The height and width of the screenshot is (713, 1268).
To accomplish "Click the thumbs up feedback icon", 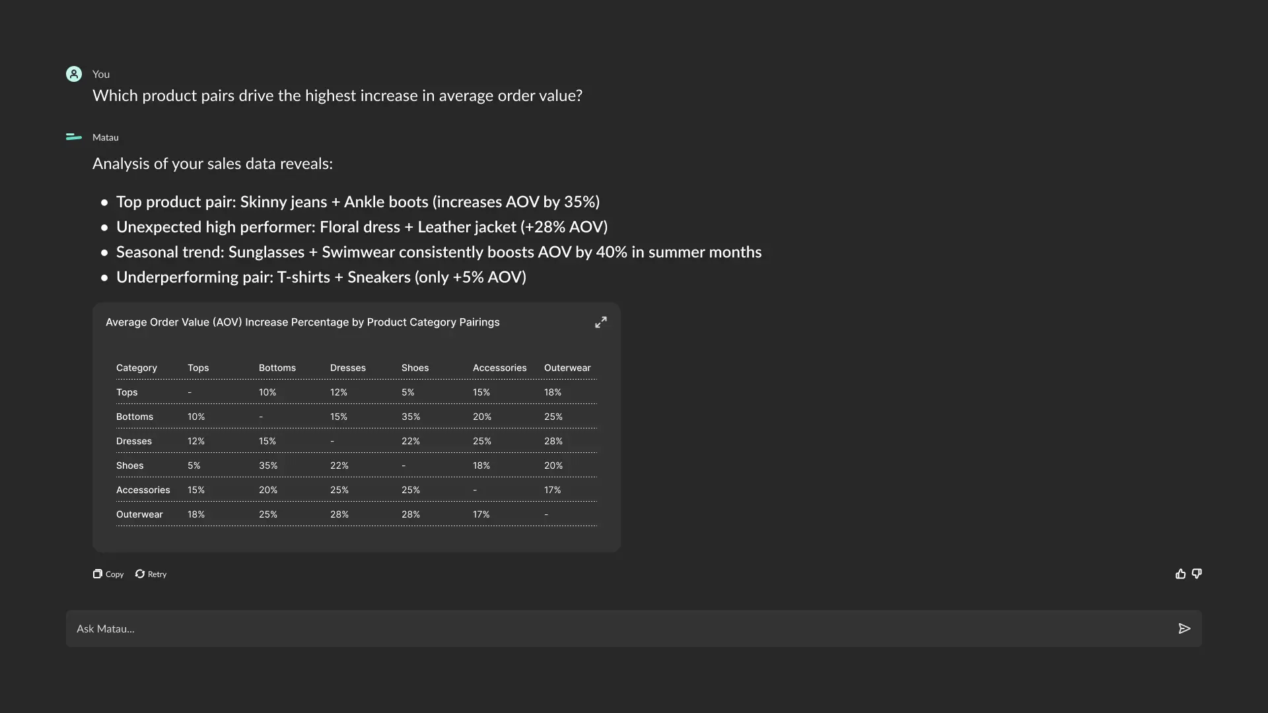I will [x=1180, y=574].
